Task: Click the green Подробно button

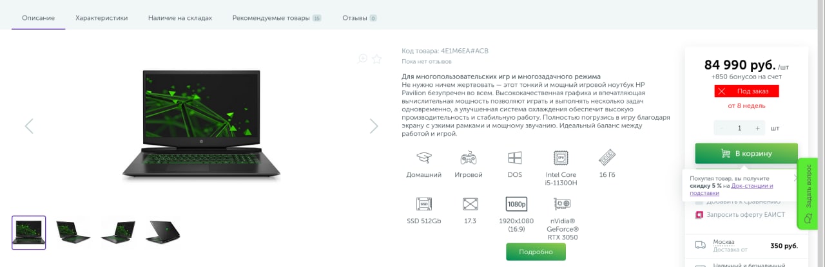Action: (x=536, y=252)
